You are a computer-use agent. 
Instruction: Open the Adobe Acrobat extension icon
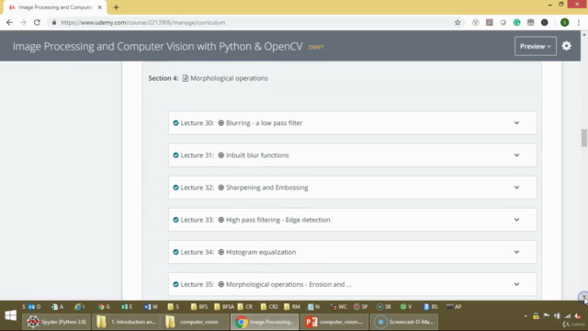pyautogui.click(x=490, y=22)
